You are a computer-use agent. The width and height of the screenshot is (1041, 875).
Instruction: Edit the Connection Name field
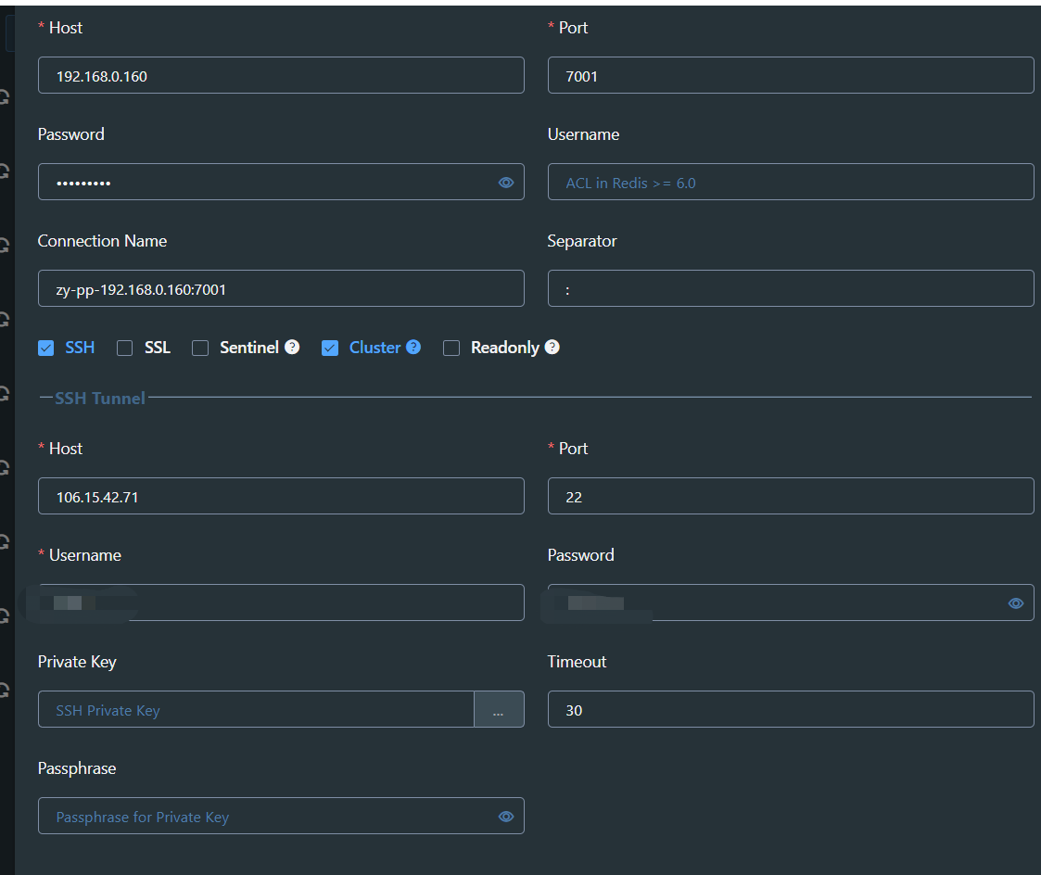coord(281,288)
